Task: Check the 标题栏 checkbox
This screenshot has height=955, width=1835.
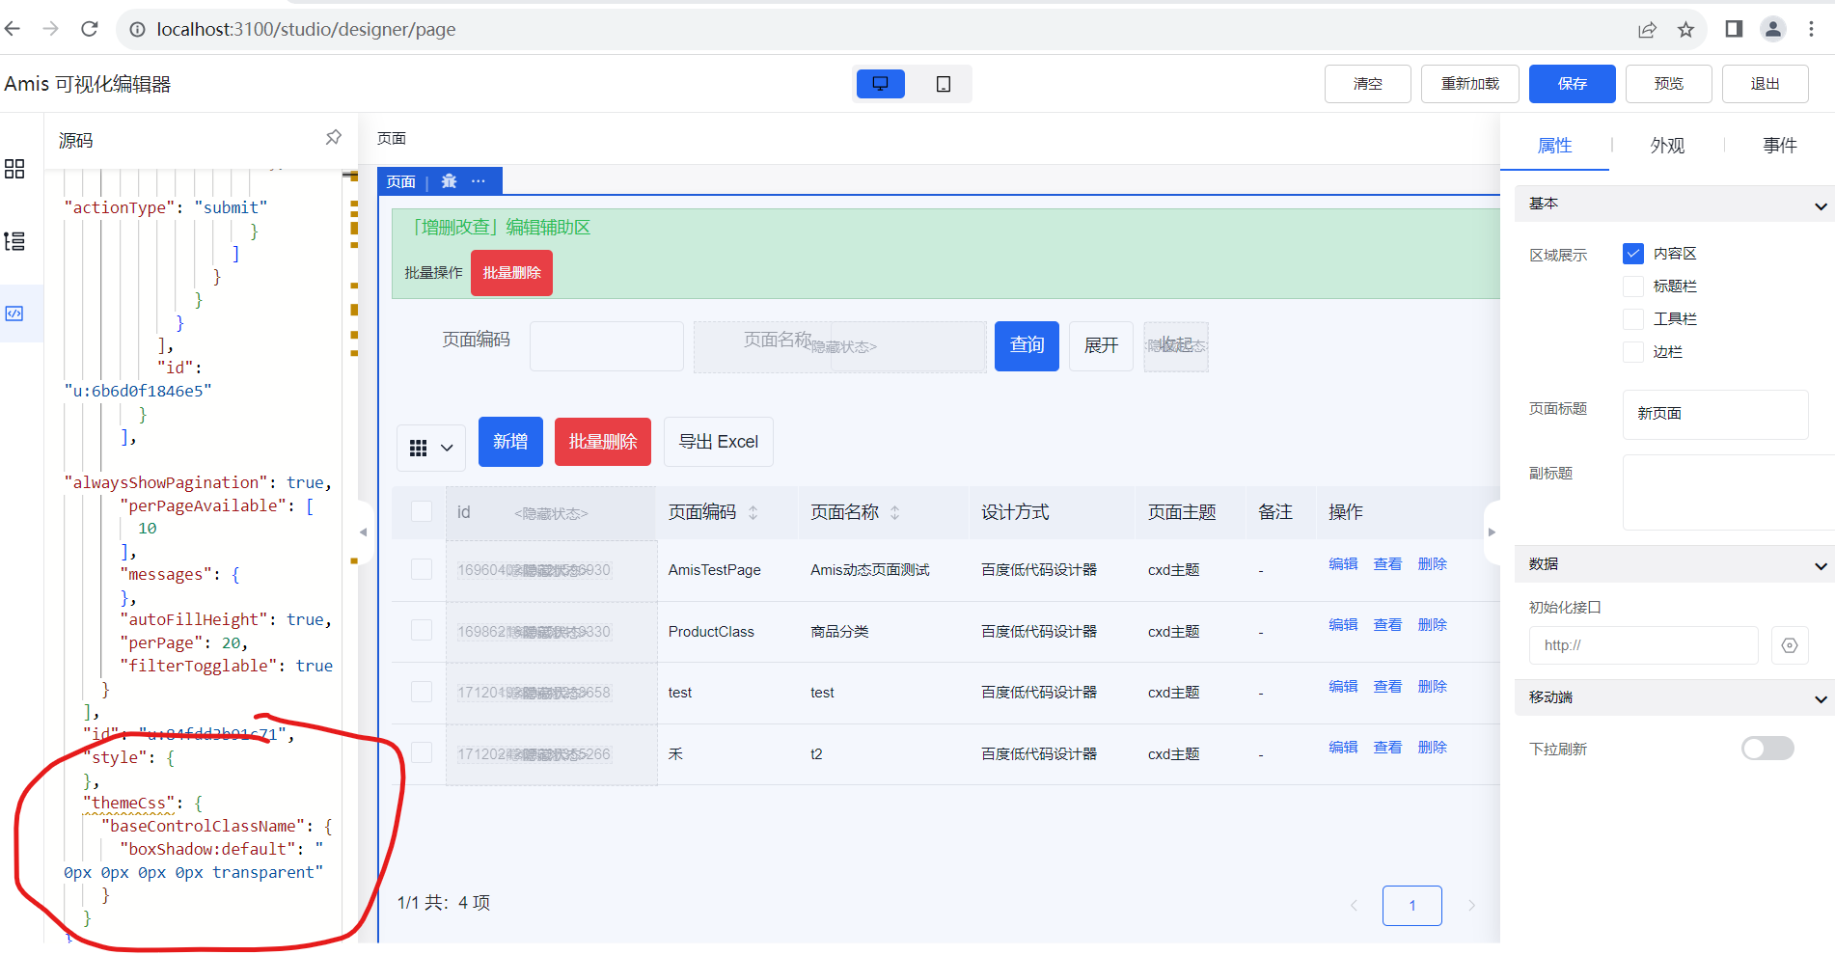Action: click(x=1632, y=286)
